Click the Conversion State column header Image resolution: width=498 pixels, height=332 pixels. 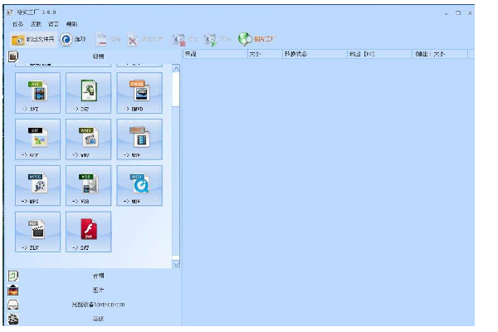pos(295,54)
